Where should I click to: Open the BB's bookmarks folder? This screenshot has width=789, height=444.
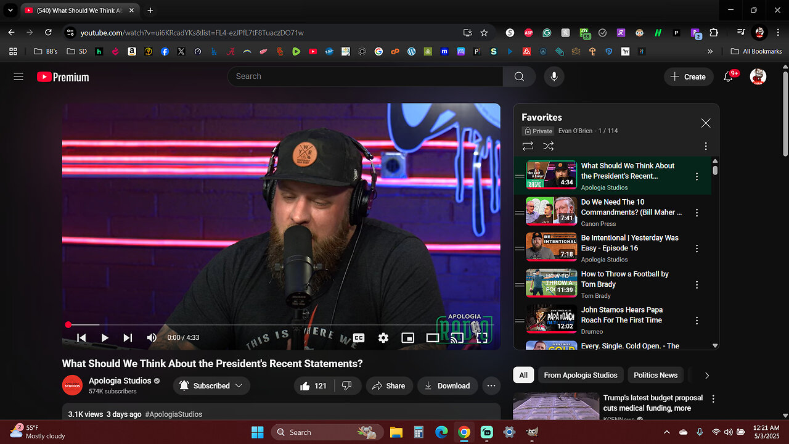click(x=46, y=52)
